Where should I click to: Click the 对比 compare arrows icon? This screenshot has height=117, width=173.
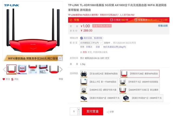[x=12, y=79]
